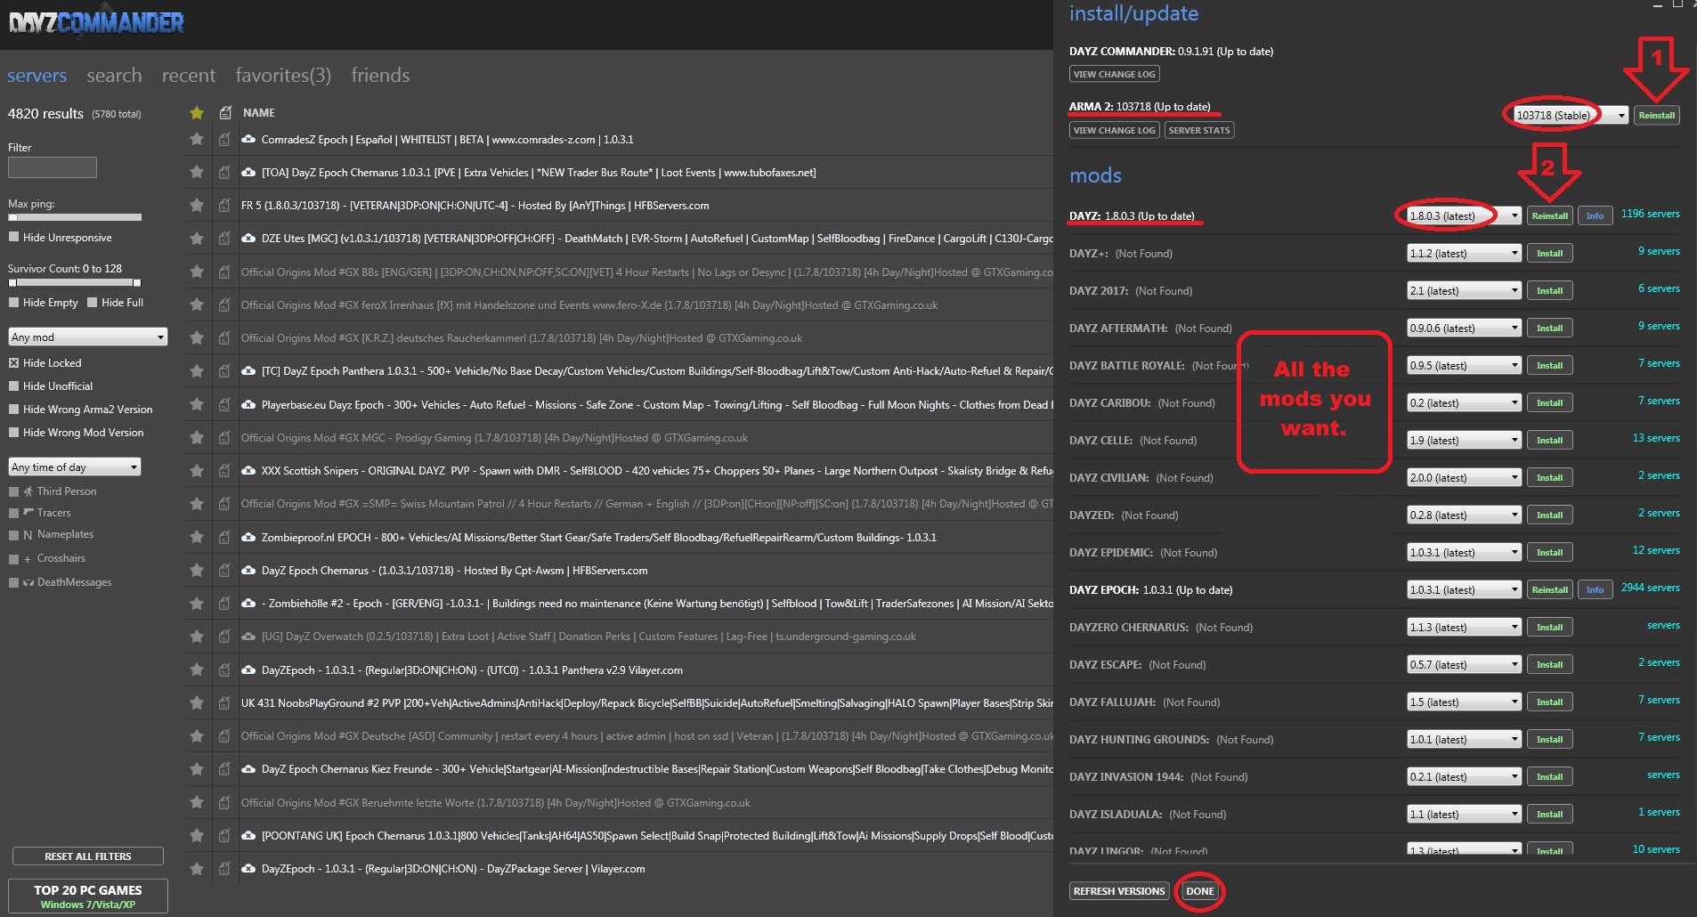Click the DONE button
1697x917 pixels.
1200,891
